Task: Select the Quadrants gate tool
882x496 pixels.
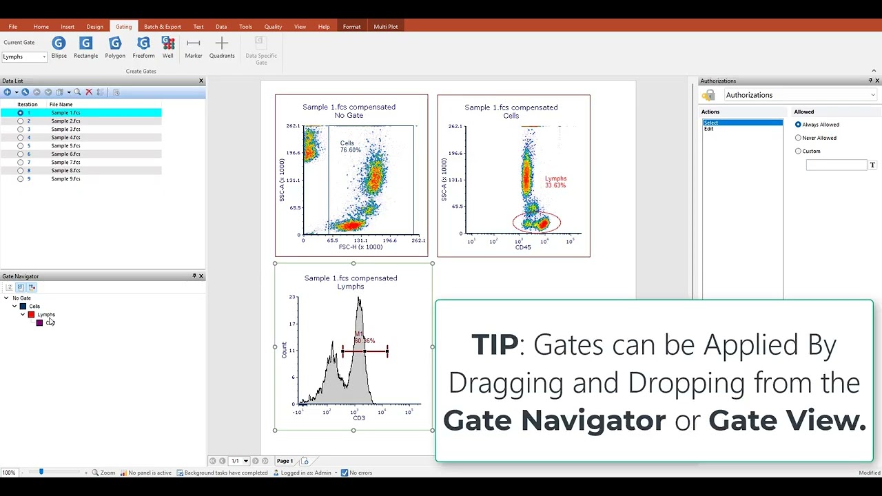Action: click(222, 48)
